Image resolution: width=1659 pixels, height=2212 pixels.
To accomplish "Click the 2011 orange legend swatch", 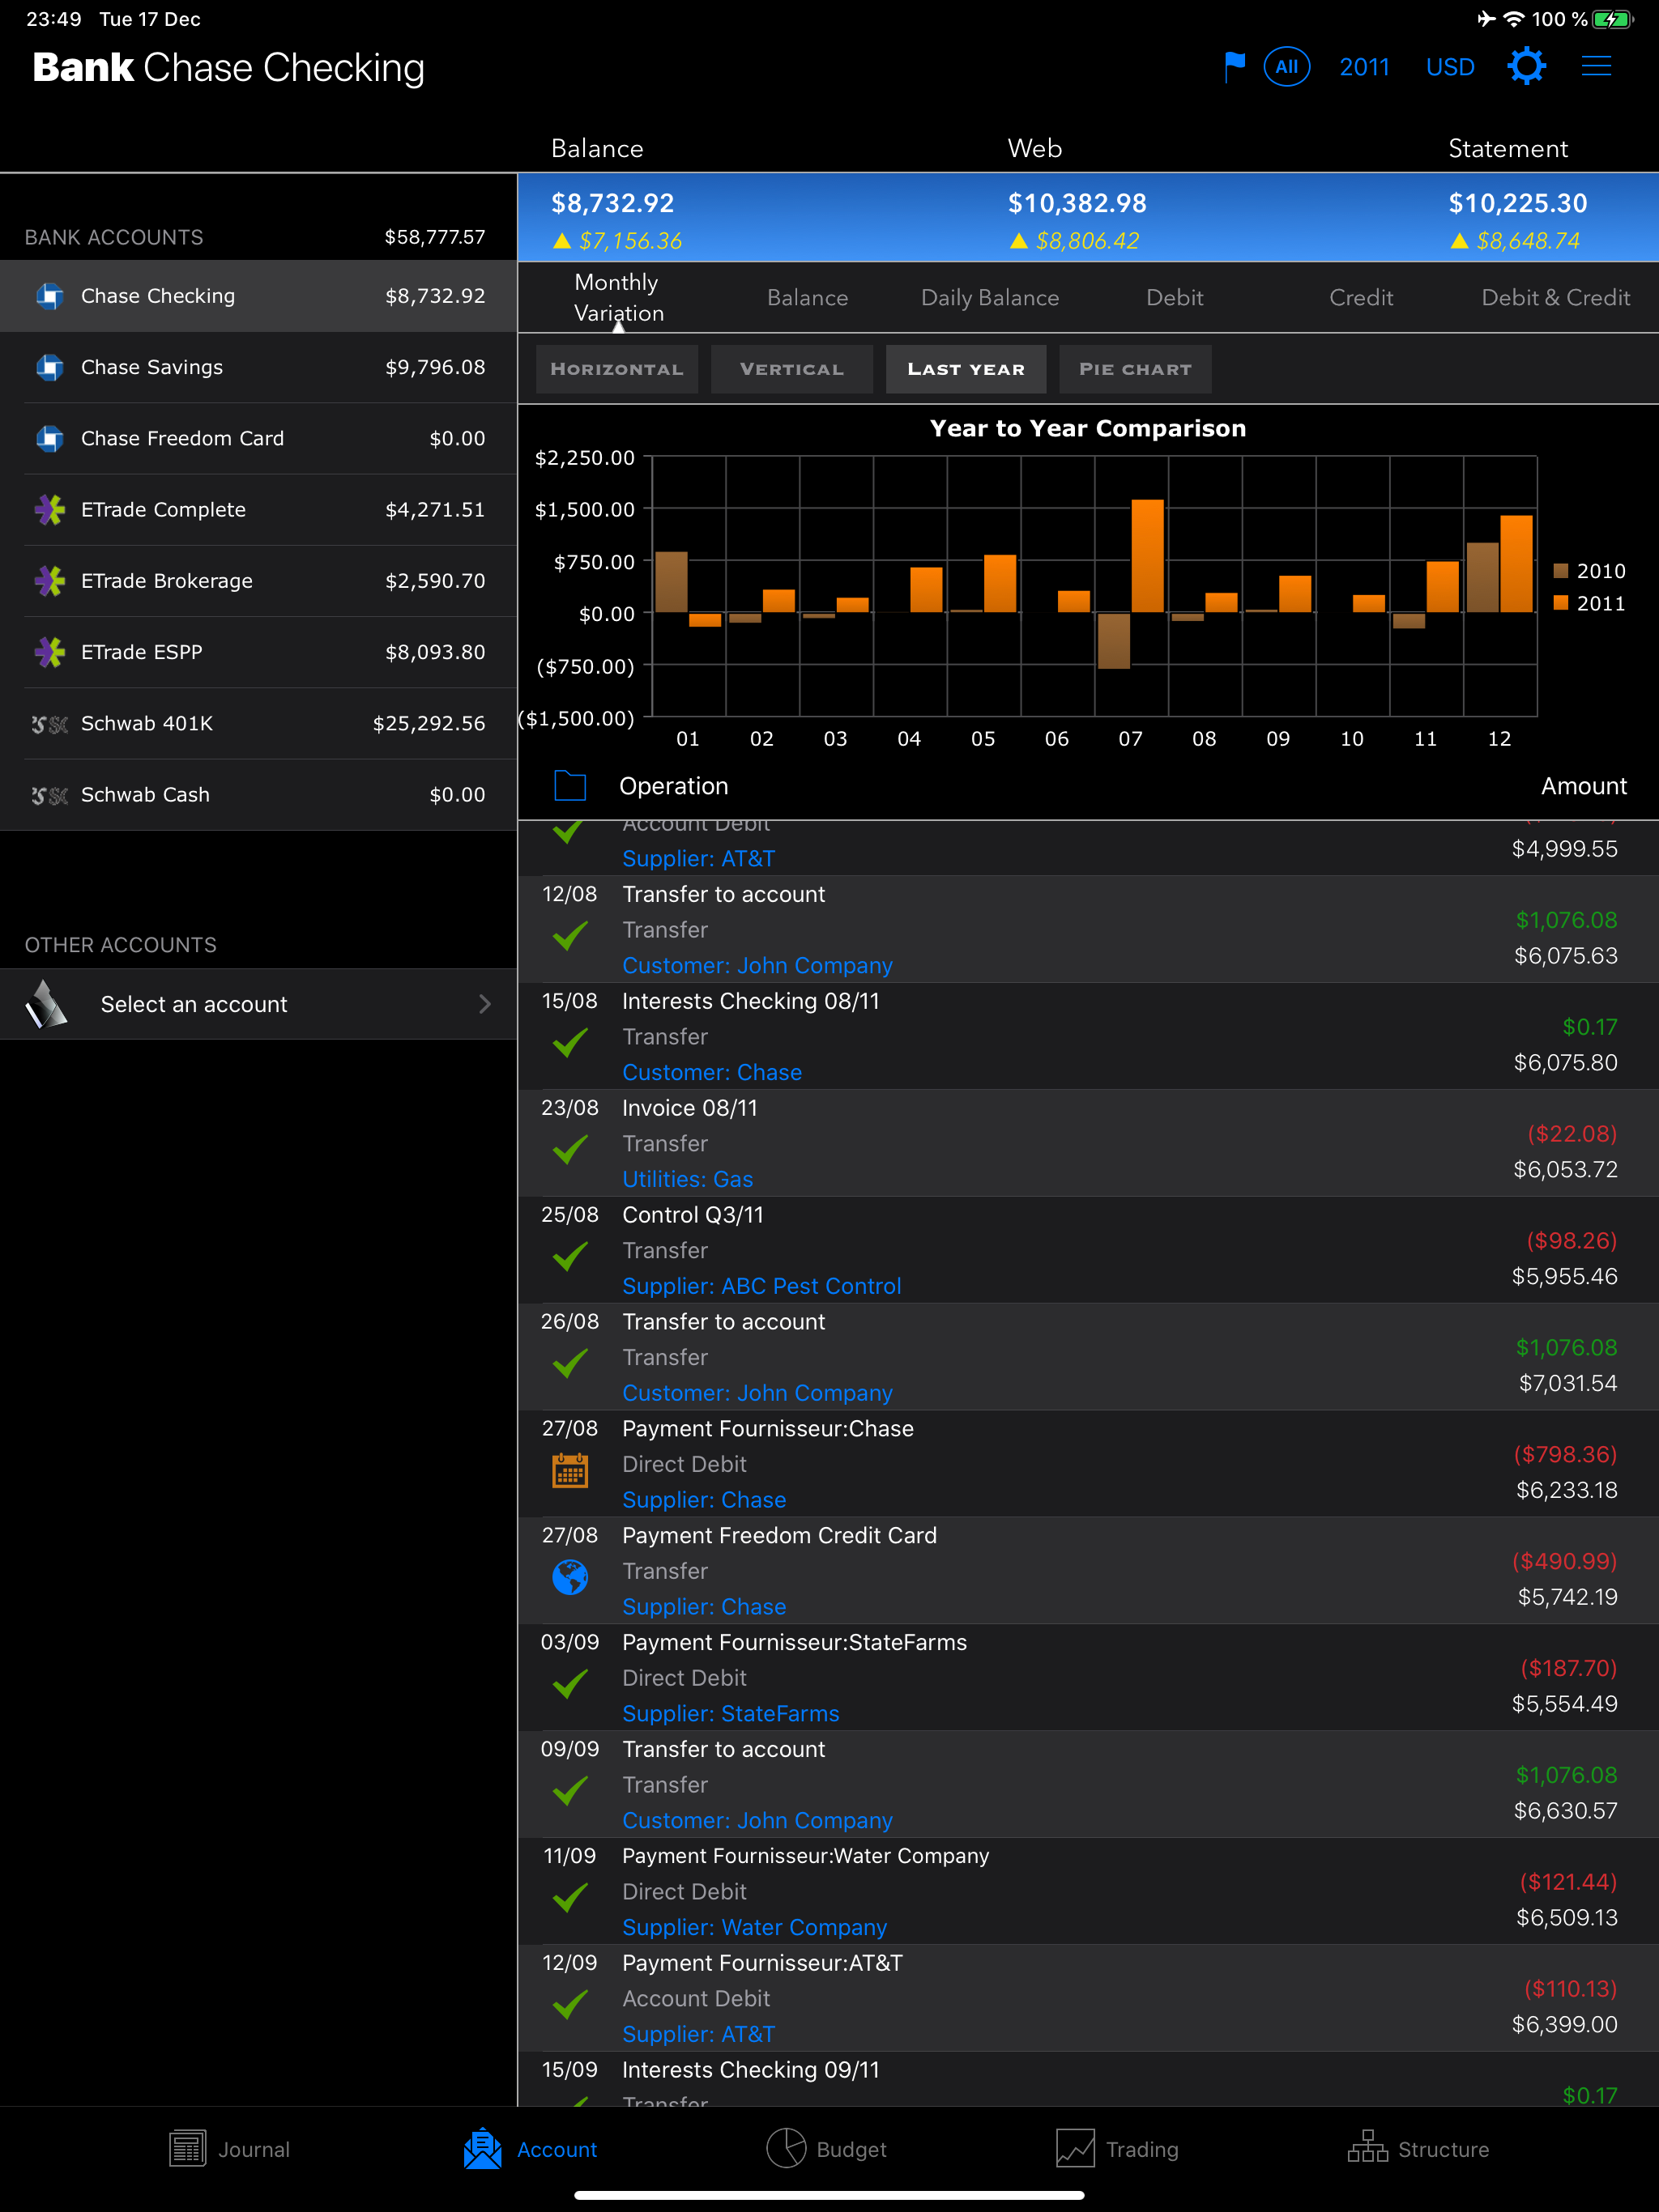I will (1560, 603).
